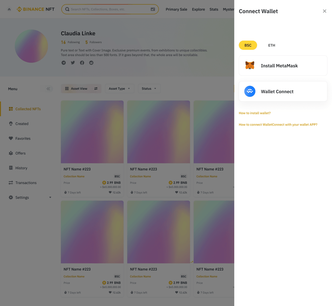The image size is (332, 306).
Task: Open the Explore menu item
Action: coord(198,9)
